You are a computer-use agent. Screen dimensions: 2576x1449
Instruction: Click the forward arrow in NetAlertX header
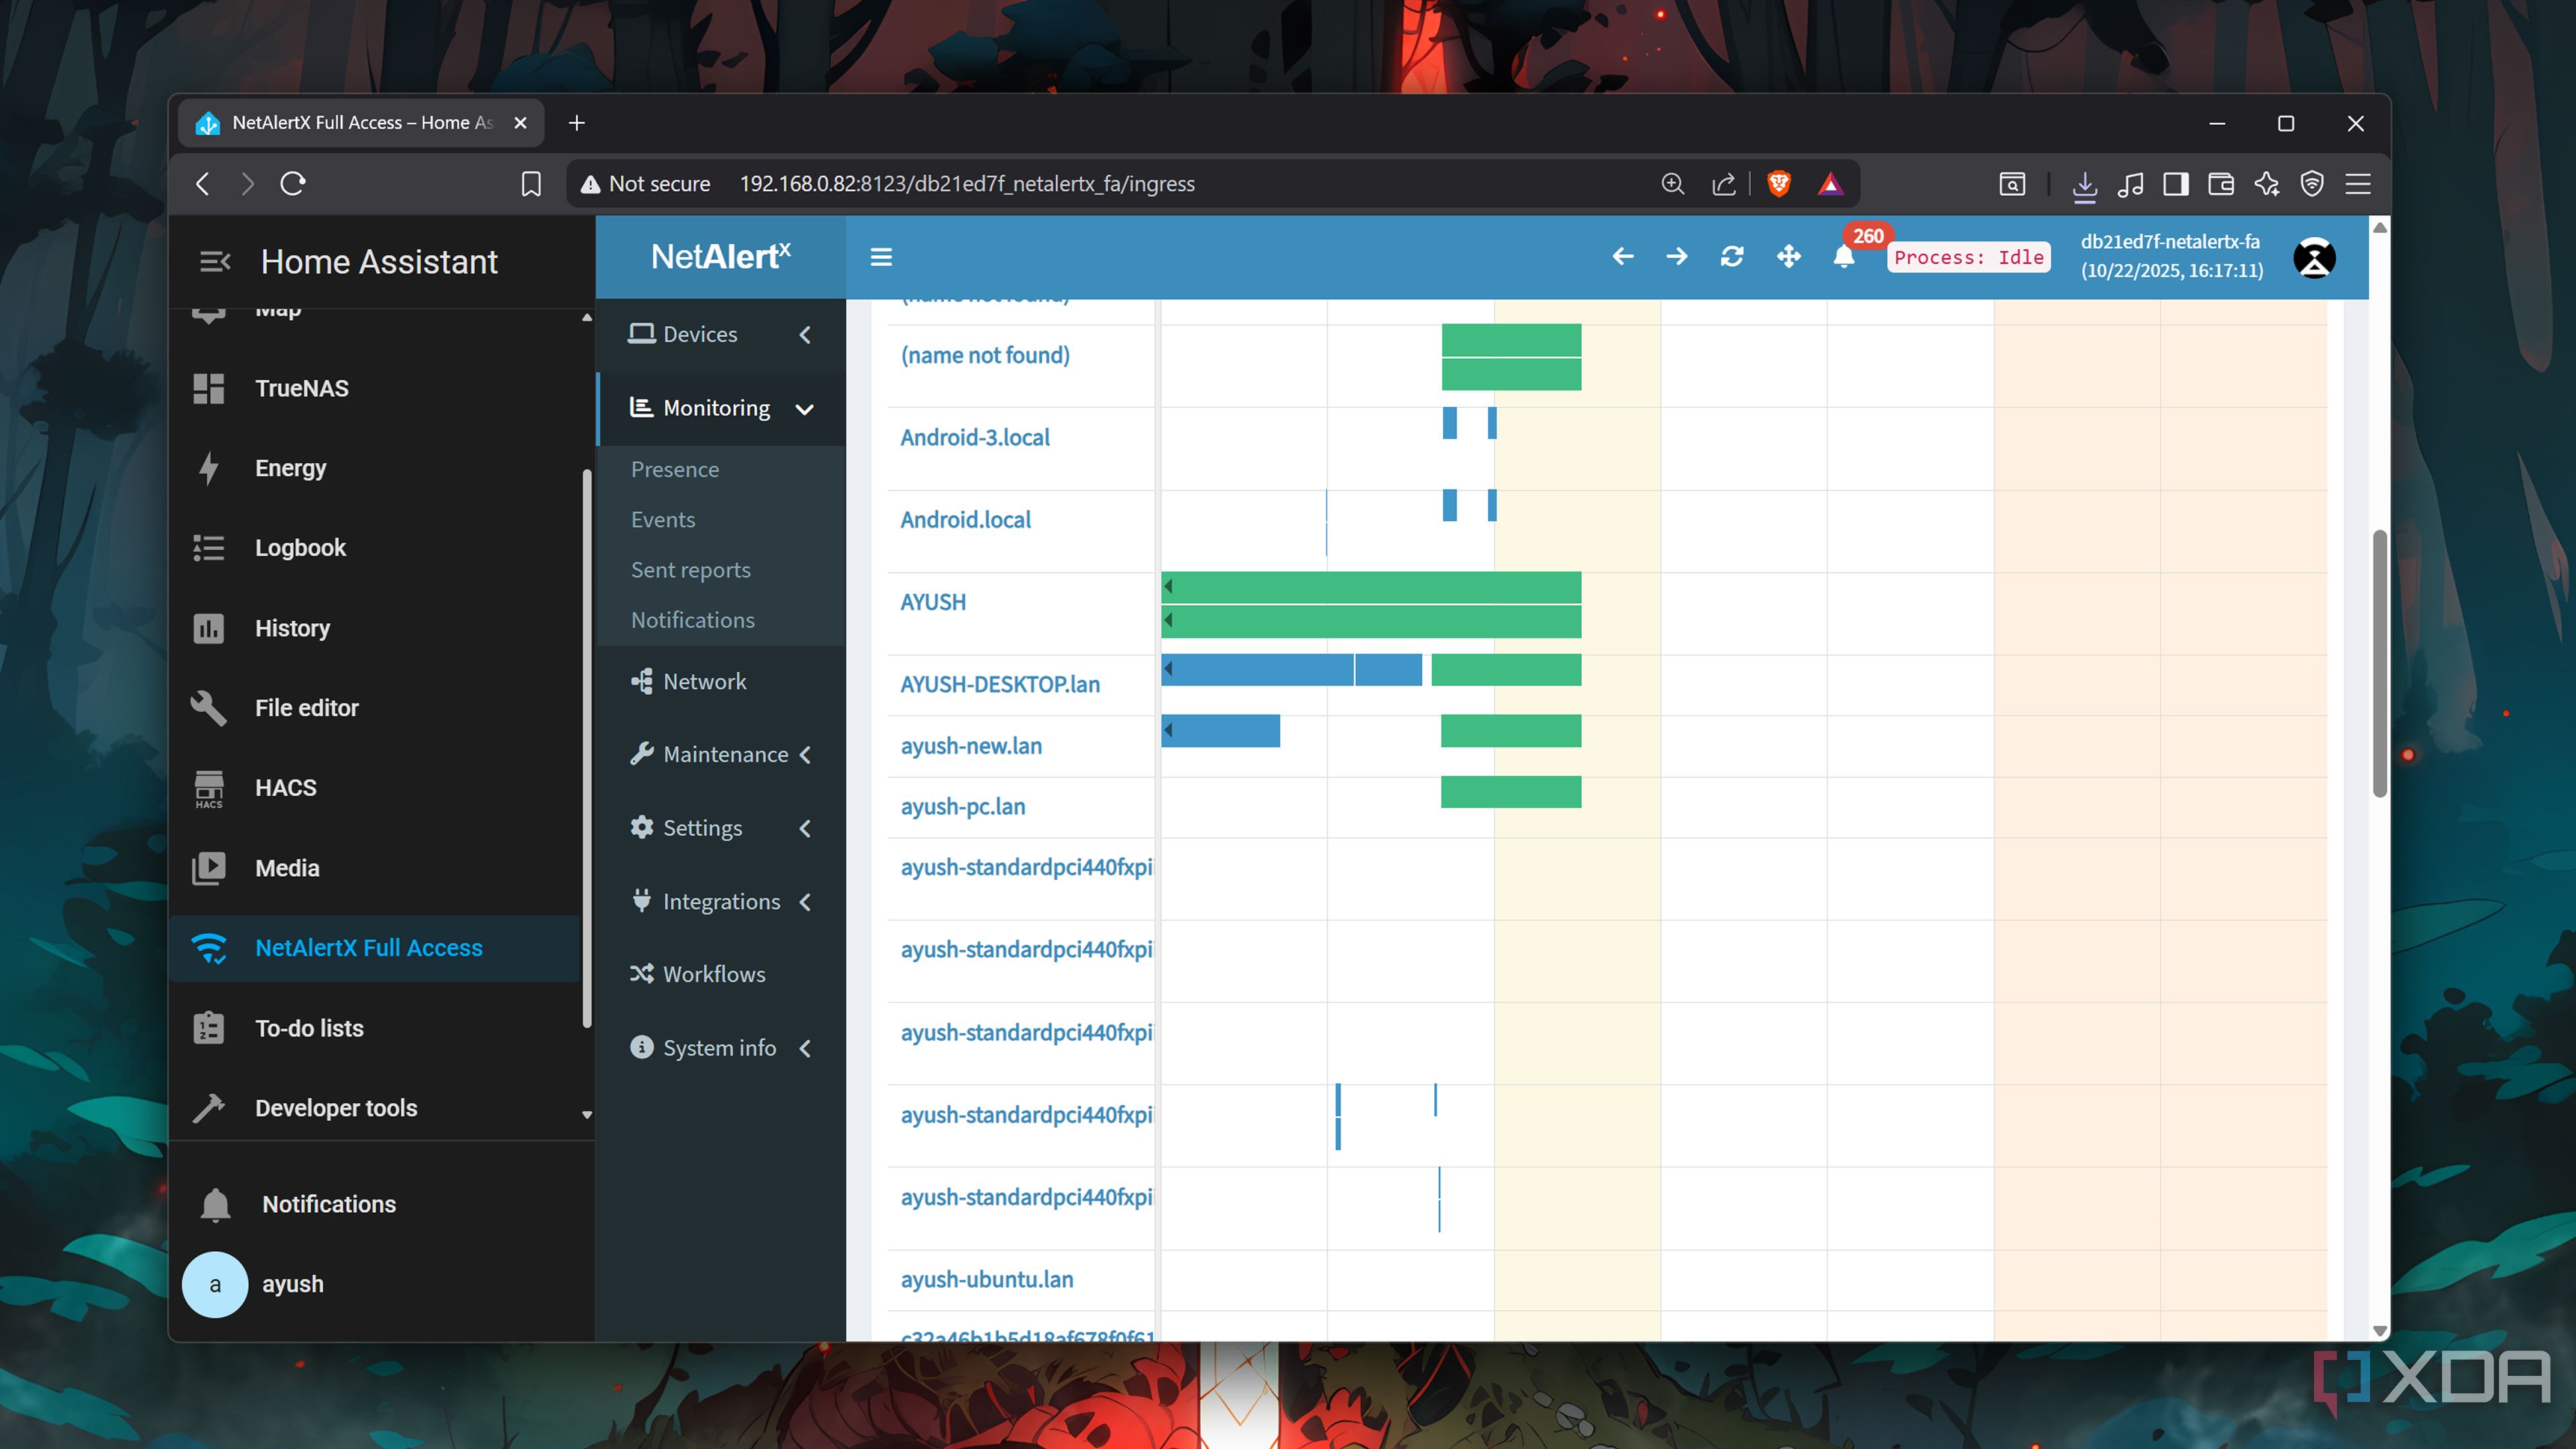(x=1677, y=257)
